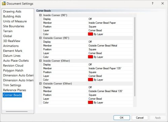Select Drawing Aids in the settings list

[12, 11]
